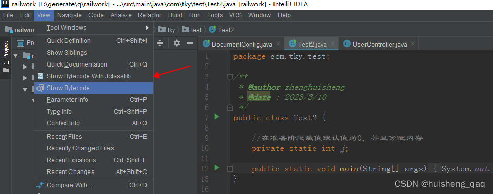This screenshot has height=194, width=493.
Task: Click railwork breadcrumb in navigation bar
Action: (20, 30)
